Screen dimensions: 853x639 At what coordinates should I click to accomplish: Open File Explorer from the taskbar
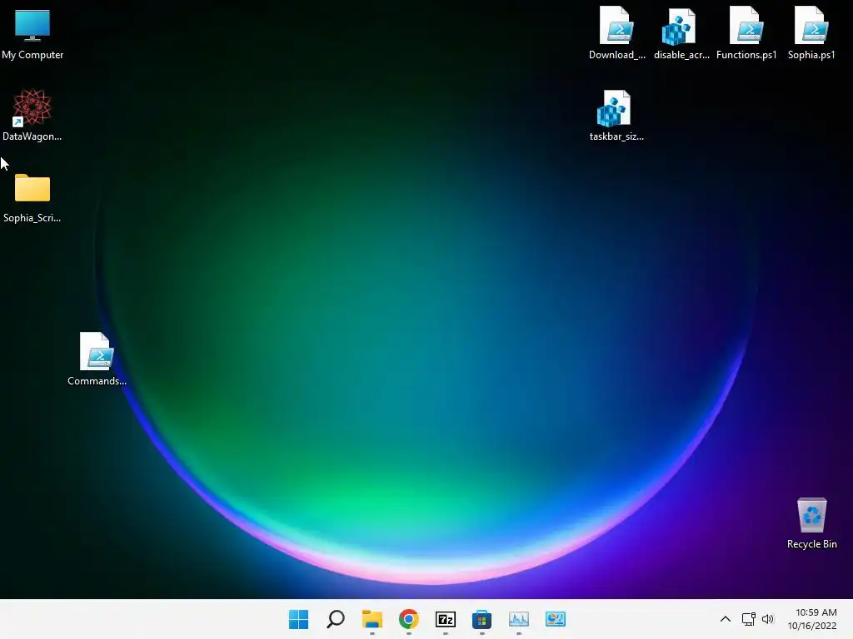[x=372, y=619]
